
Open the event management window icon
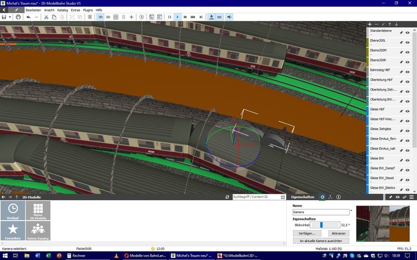152,17
